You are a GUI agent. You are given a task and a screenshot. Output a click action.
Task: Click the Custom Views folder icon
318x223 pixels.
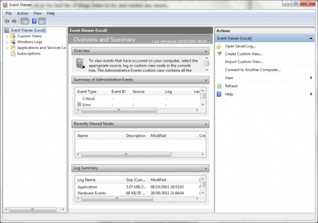pos(13,36)
